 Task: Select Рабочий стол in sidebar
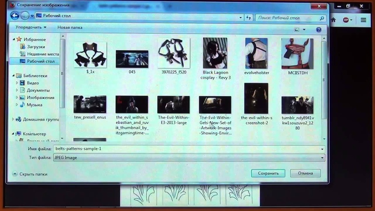[41, 61]
